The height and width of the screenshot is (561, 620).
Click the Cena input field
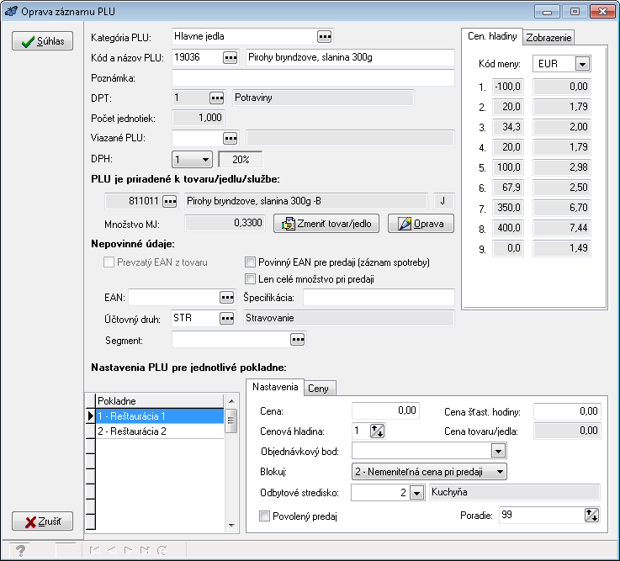[385, 410]
